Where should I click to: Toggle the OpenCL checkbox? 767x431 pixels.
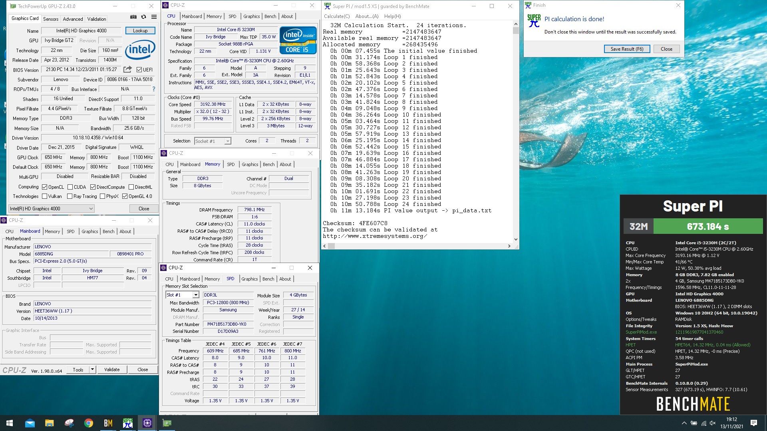(x=45, y=187)
